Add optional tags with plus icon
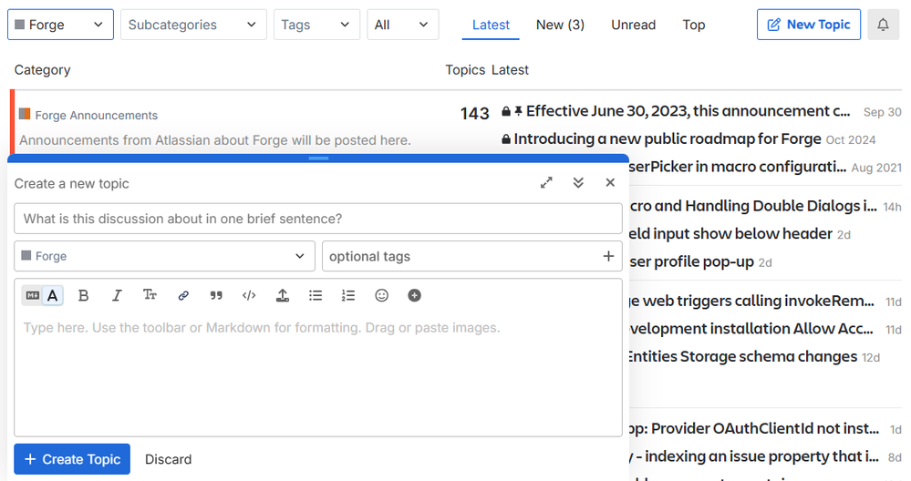911x481 pixels. pyautogui.click(x=608, y=256)
